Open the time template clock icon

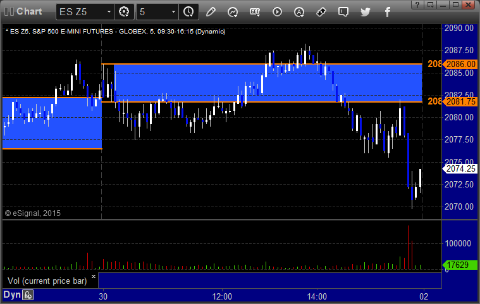click(x=188, y=12)
